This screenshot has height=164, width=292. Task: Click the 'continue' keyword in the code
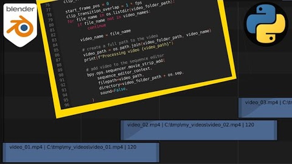[97, 26]
